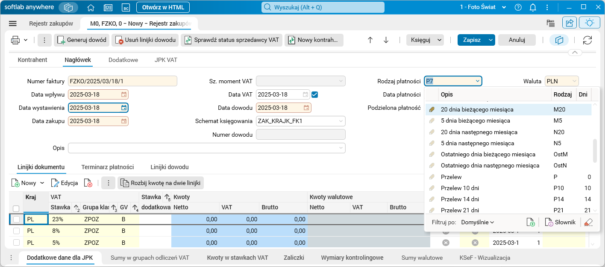Go to the home icon
This screenshot has width=605, height=267.
91,7
